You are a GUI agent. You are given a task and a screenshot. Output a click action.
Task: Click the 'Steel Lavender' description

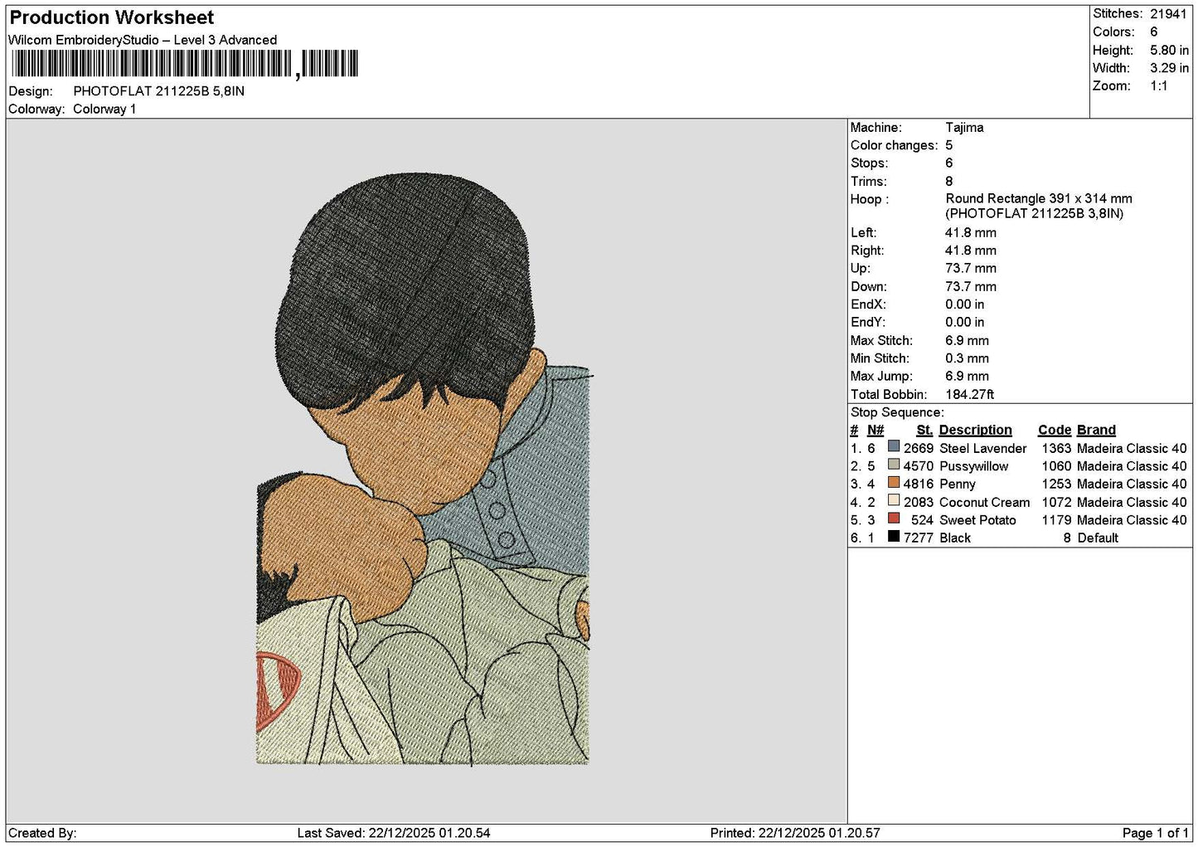pos(982,449)
